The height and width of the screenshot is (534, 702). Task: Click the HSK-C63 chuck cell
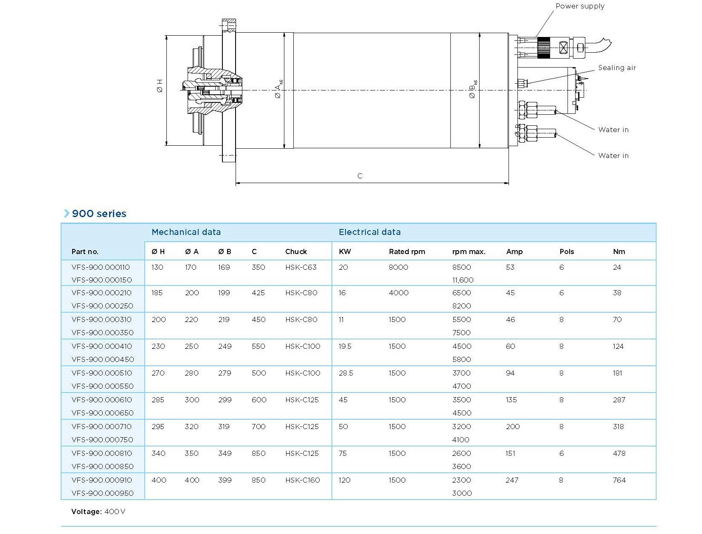[x=301, y=267]
